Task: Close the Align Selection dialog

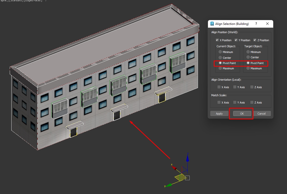Action: [x=267, y=24]
